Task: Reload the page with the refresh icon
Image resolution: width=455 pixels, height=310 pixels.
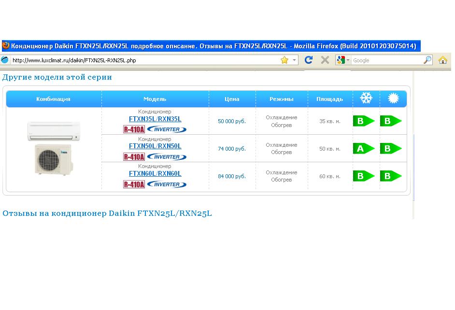Action: [x=309, y=60]
